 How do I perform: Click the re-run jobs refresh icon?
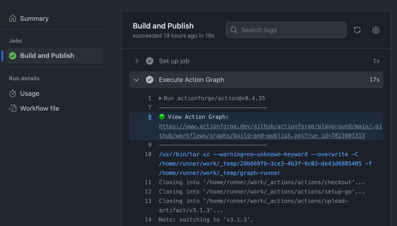click(357, 30)
